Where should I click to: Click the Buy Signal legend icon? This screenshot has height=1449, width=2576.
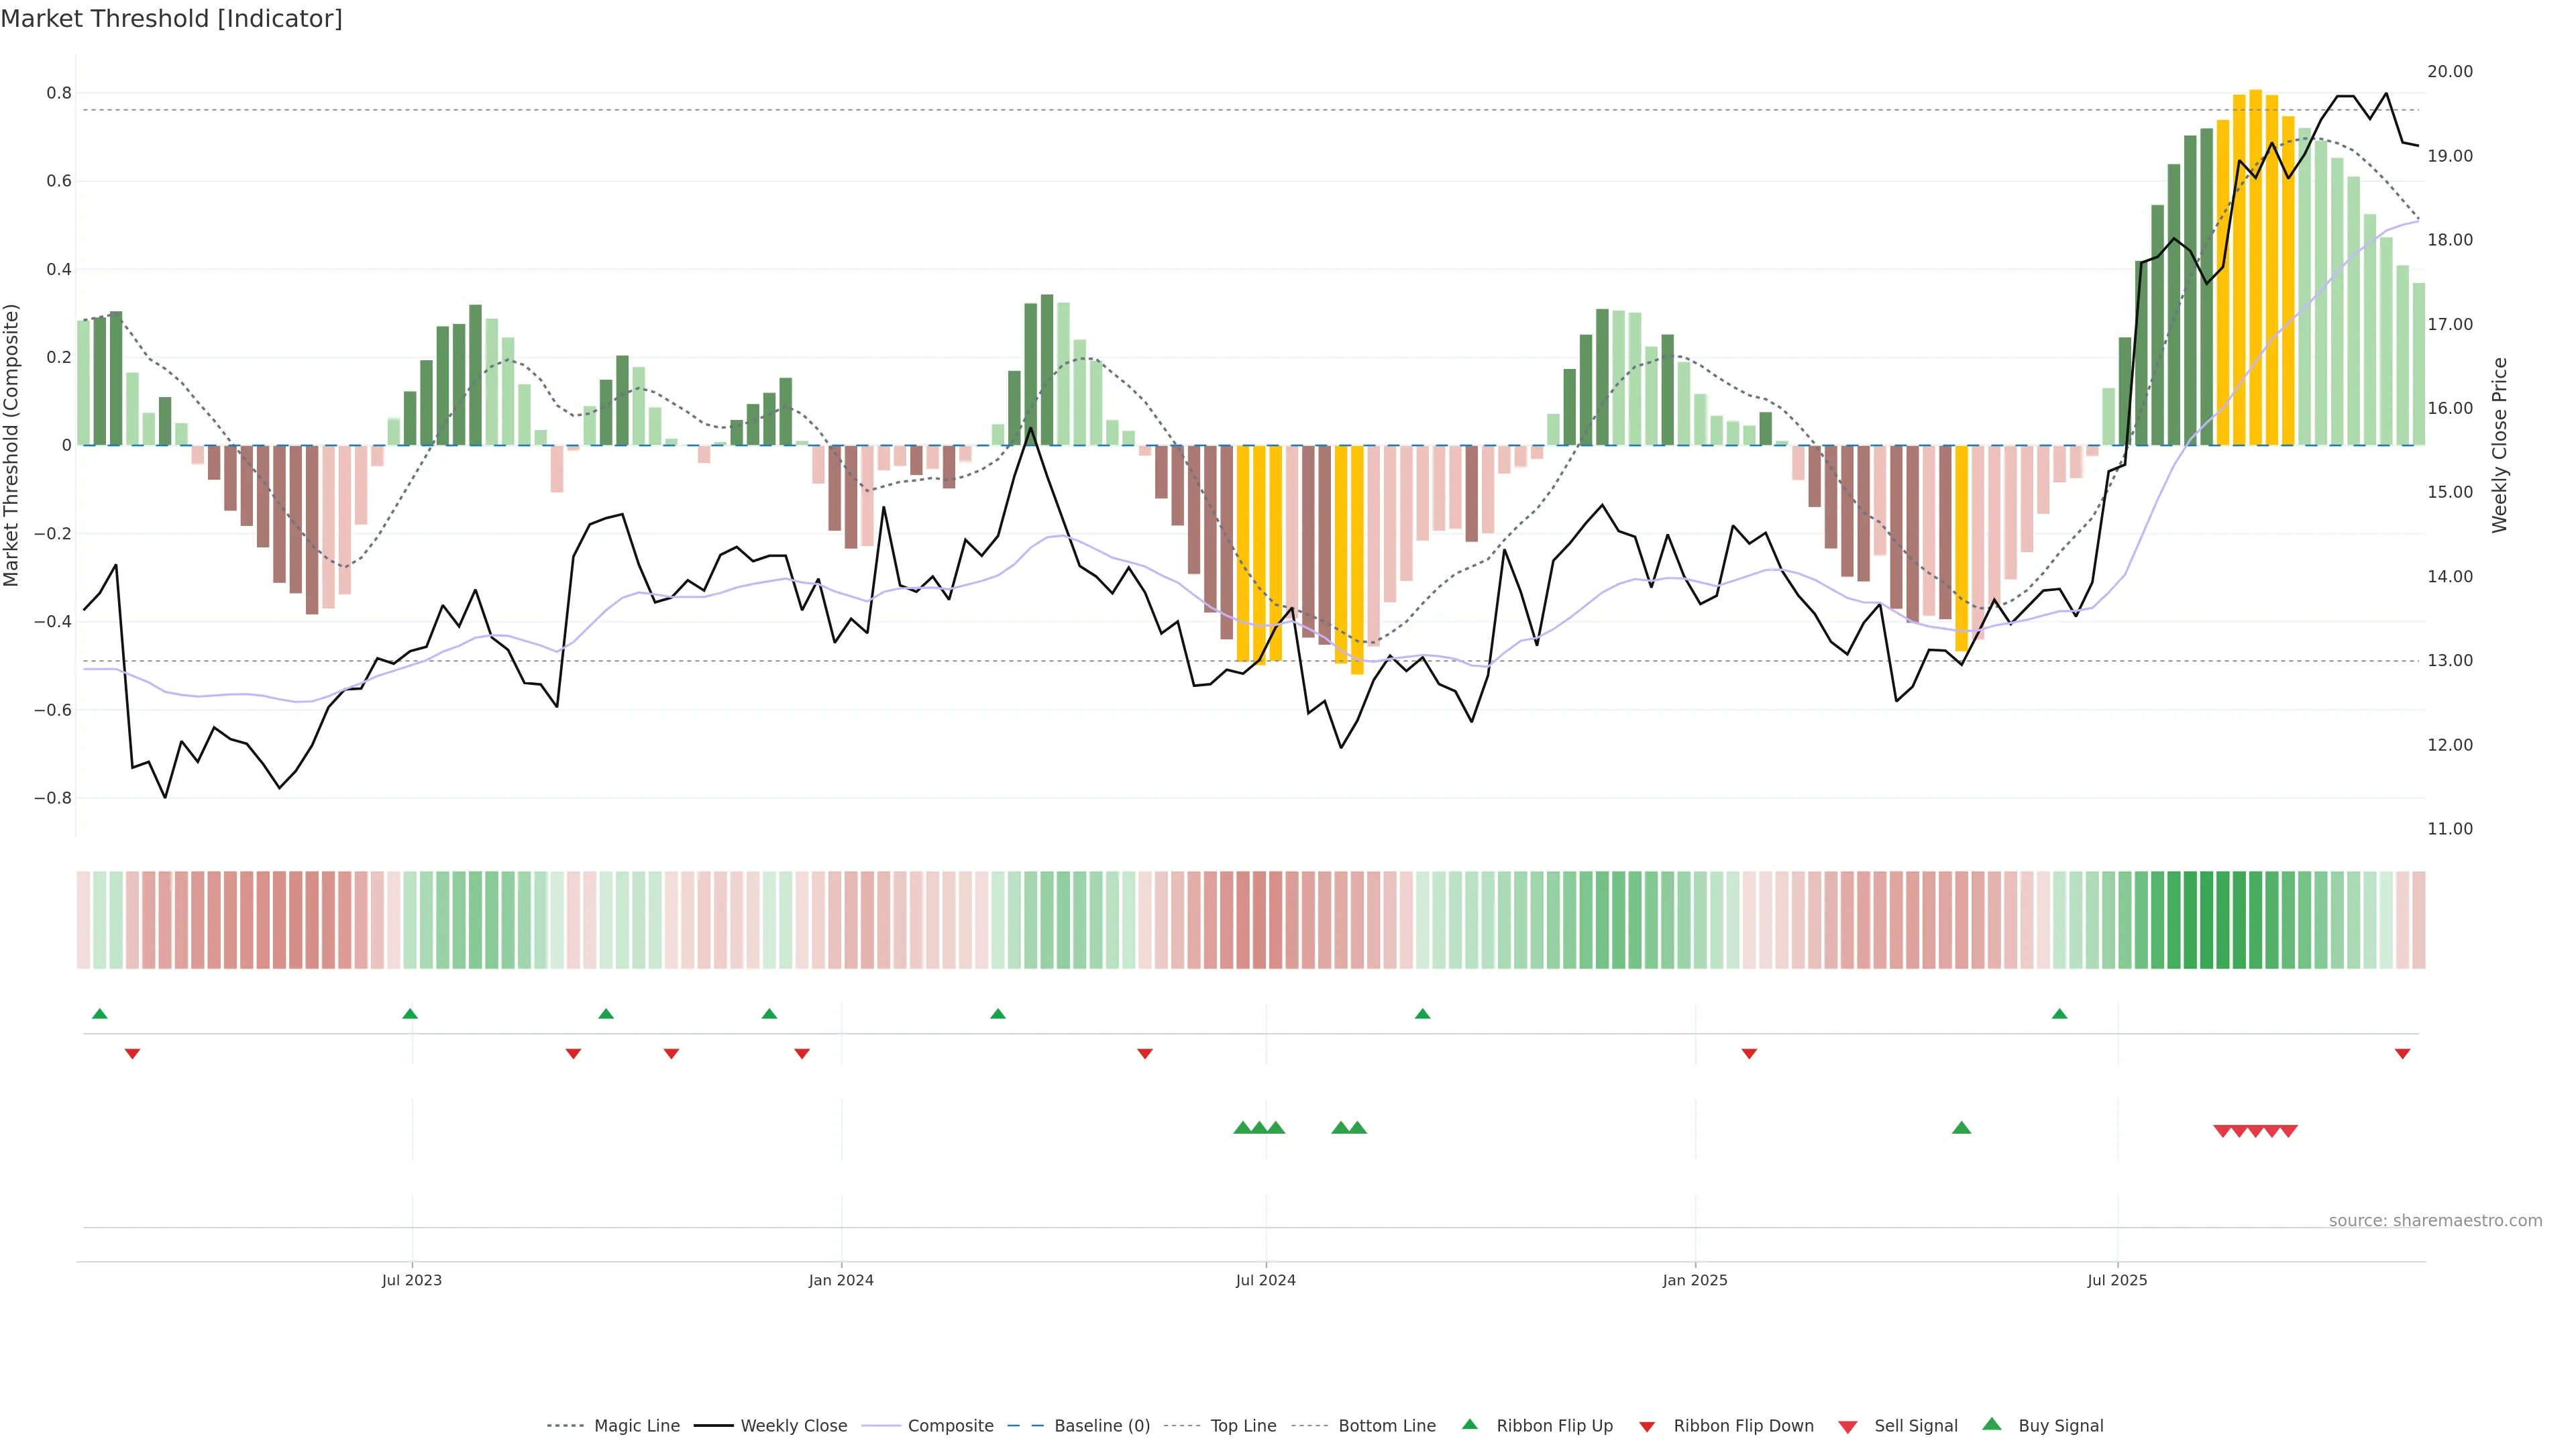pyautogui.click(x=1992, y=1424)
